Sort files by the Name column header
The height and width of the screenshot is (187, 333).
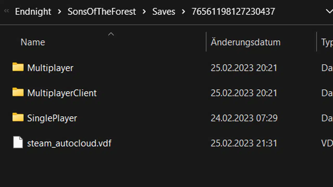[x=33, y=42]
